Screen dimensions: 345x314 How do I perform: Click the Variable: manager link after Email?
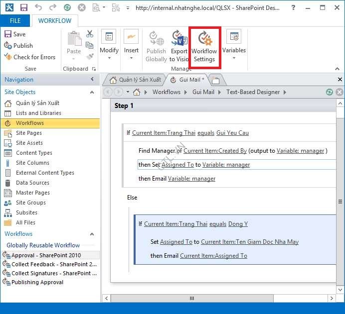coord(191,179)
